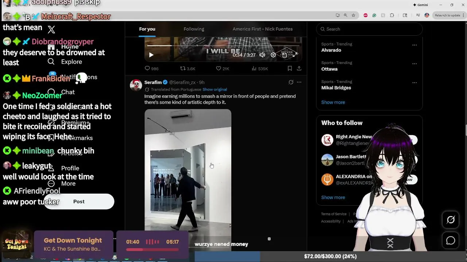View analytics showing 535K views
This screenshot has width=467, height=262.
[x=260, y=68]
